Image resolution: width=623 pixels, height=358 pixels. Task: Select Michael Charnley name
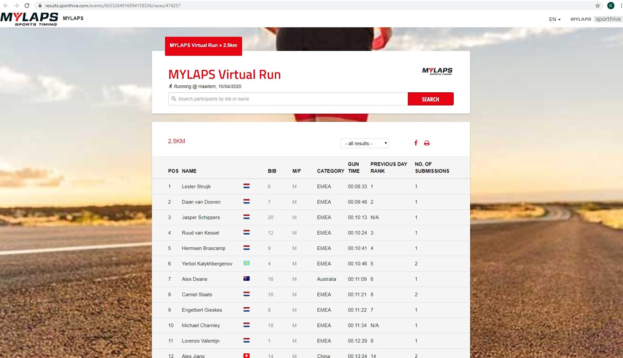pos(200,325)
